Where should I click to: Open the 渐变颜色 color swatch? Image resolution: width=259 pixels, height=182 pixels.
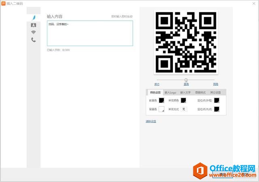(x=183, y=100)
